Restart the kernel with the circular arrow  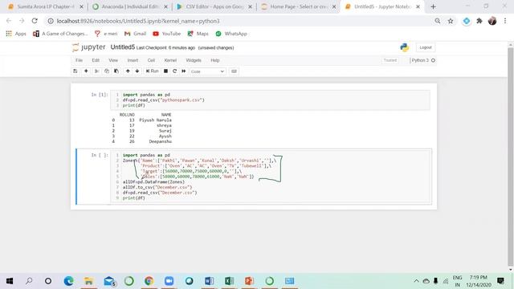click(175, 71)
